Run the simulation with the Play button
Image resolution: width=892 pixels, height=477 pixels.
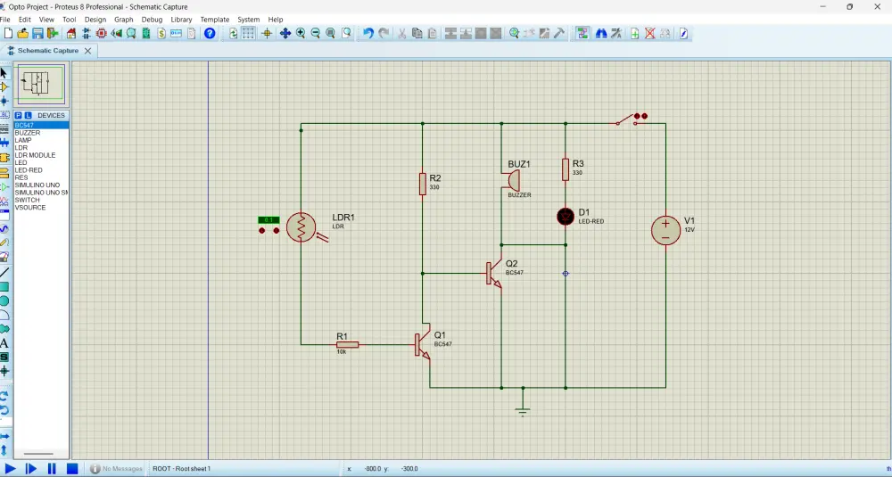point(10,469)
